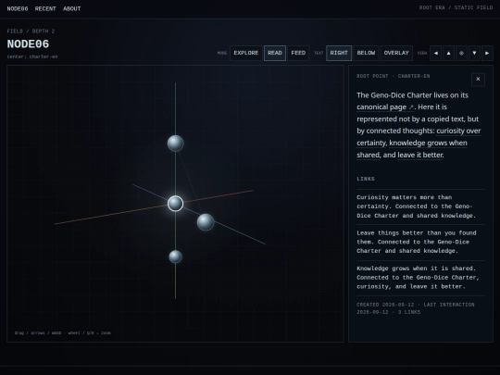Image resolution: width=500 pixels, height=375 pixels.
Task: Select the node sphere right of center
Action: pyautogui.click(x=206, y=222)
